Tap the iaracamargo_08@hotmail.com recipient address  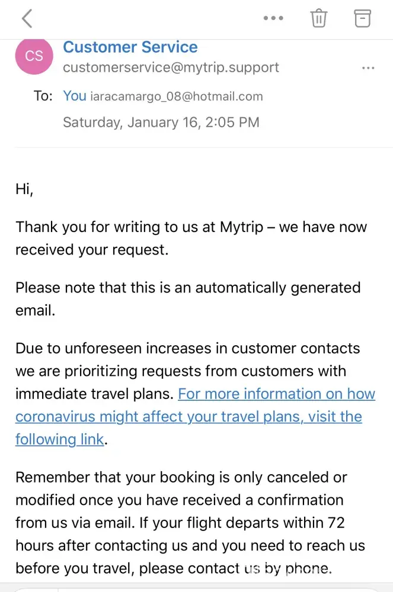pyautogui.click(x=176, y=96)
